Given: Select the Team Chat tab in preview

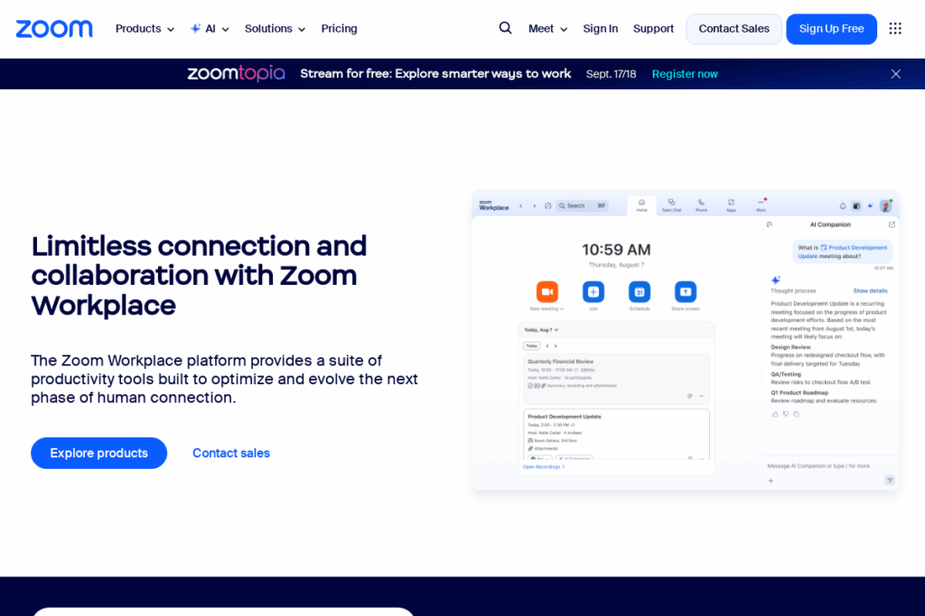Looking at the screenshot, I should [671, 206].
